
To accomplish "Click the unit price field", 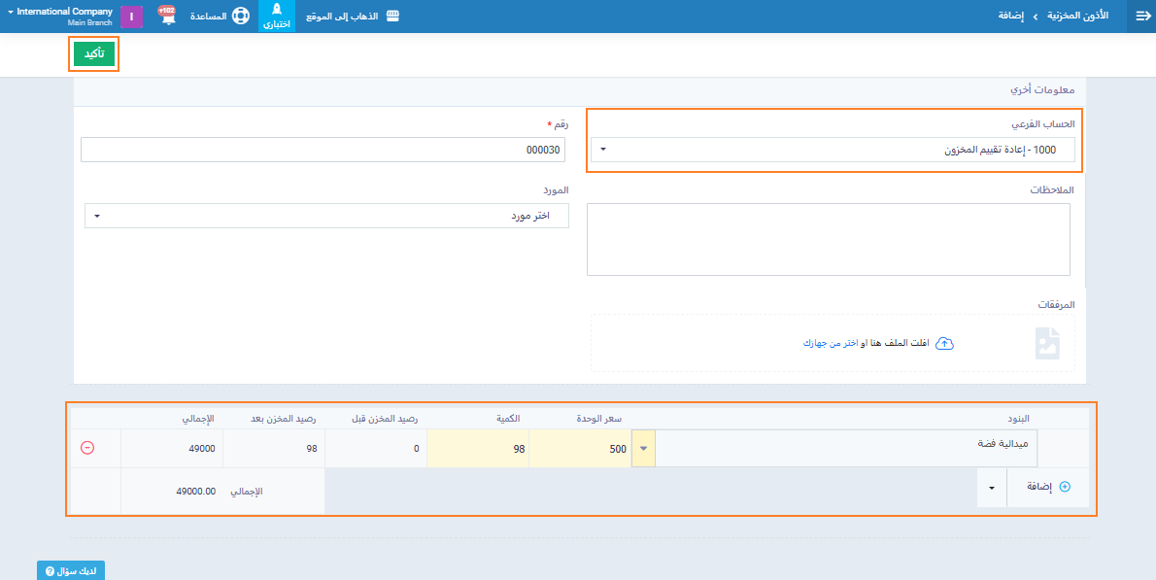I will (x=580, y=449).
